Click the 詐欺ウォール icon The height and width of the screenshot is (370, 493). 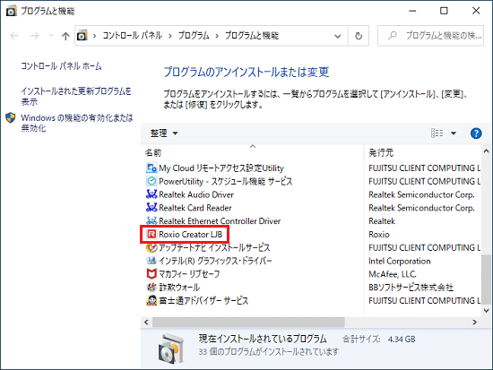point(151,287)
